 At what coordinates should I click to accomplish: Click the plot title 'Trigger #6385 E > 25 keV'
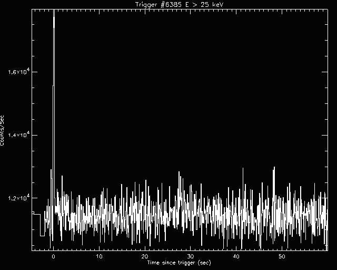coord(180,4)
